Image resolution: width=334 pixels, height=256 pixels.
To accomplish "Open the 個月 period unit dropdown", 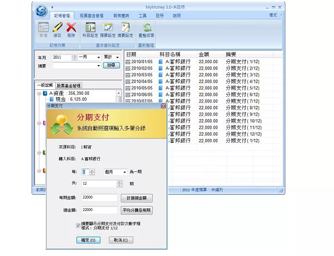I will (124, 172).
